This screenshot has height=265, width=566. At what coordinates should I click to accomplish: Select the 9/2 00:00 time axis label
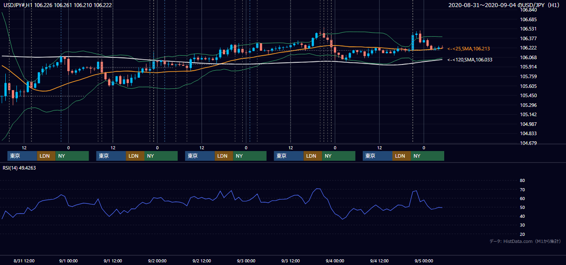157,261
